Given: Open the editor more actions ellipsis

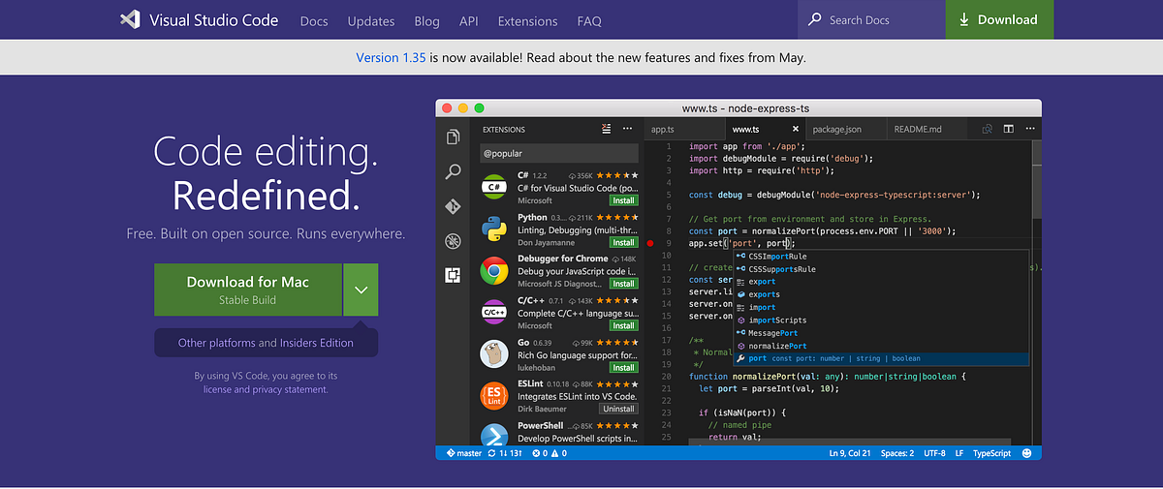Looking at the screenshot, I should (1028, 129).
